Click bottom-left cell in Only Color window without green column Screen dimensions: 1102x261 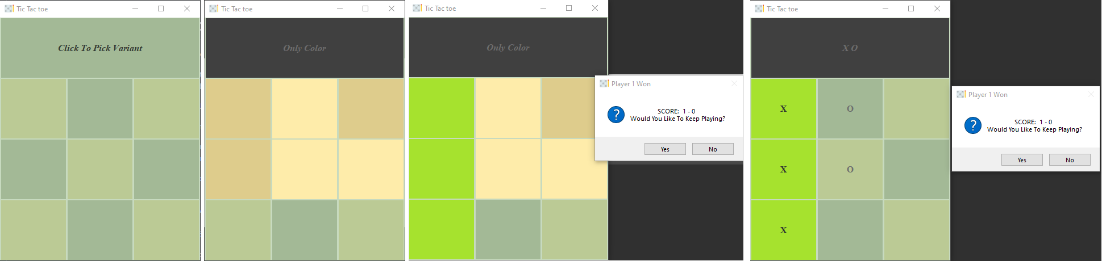[x=238, y=230]
